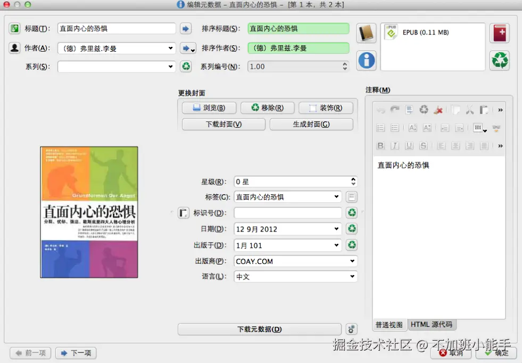Increase indent in the comments editor
Viewport: 522px width, 363px height.
pos(445,128)
